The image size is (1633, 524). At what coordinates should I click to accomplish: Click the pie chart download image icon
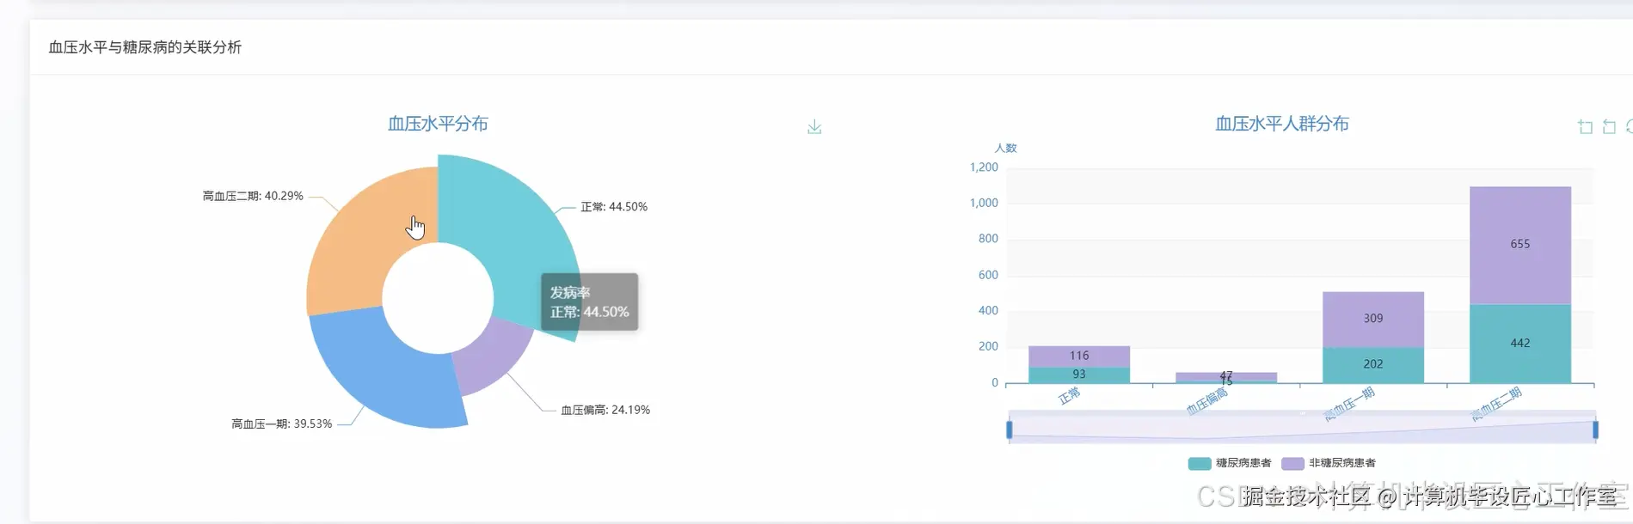pos(814,127)
